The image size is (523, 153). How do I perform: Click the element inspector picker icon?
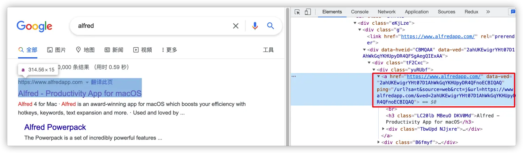pos(297,12)
